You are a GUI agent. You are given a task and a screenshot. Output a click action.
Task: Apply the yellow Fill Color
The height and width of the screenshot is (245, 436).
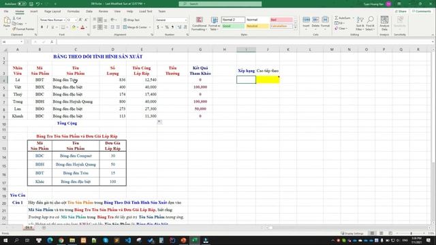click(74, 27)
